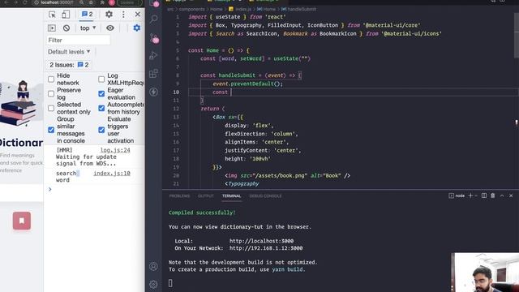Select the inspect element picker in DevTools
519x292 pixels.
pyautogui.click(x=52, y=15)
